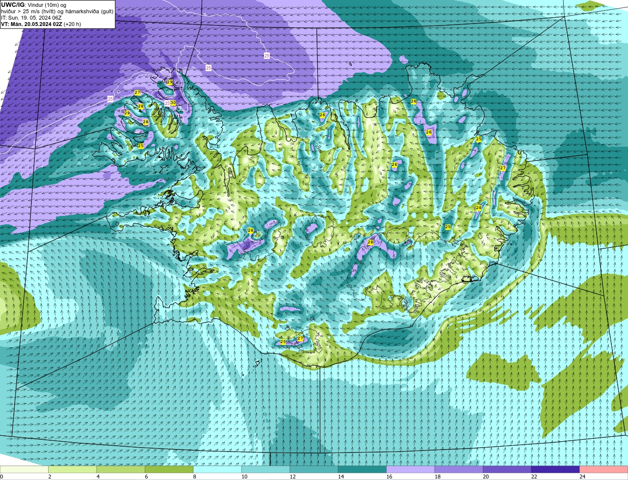Click the legend scale number 10

244,477
